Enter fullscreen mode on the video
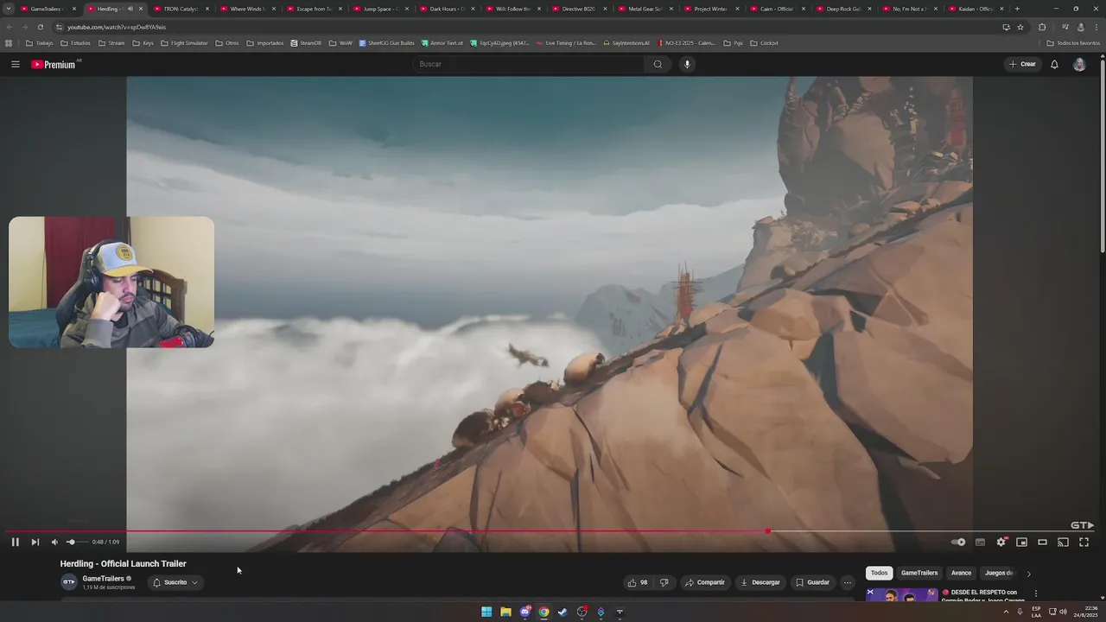 (x=1084, y=543)
